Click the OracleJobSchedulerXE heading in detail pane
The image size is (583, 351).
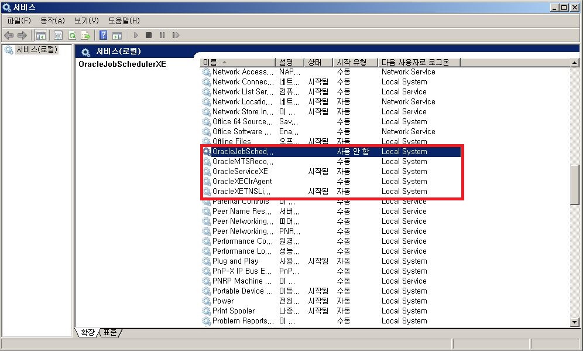click(x=122, y=64)
